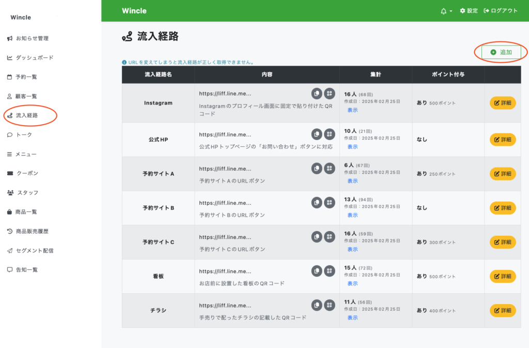This screenshot has height=348, width=529.
Task: Click 表示 link in 公式HP row
Action: coord(352,147)
